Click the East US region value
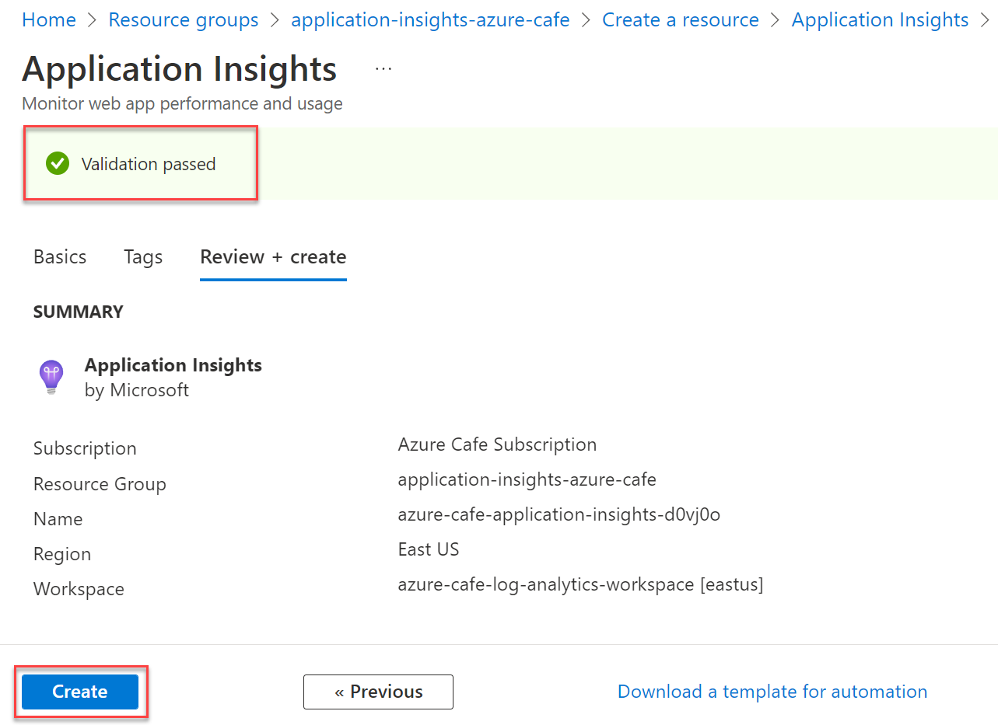998x725 pixels. 429,549
